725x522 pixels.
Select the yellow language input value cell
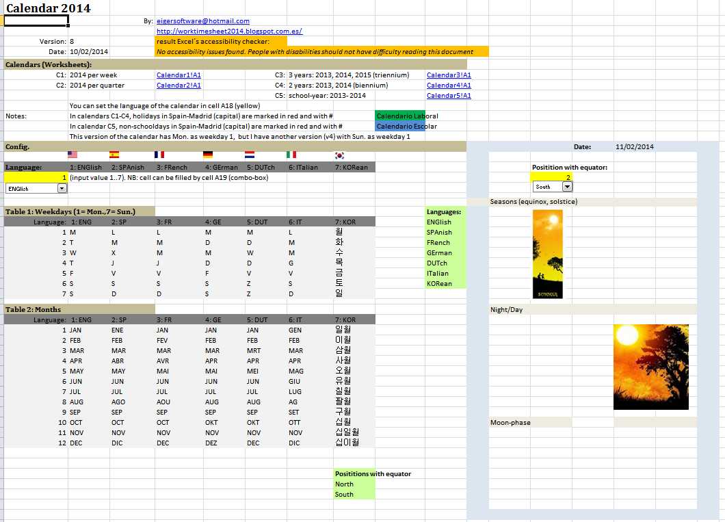click(x=36, y=177)
